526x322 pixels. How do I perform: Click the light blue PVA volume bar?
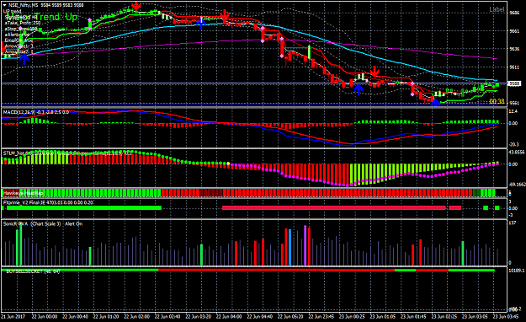coord(290,247)
